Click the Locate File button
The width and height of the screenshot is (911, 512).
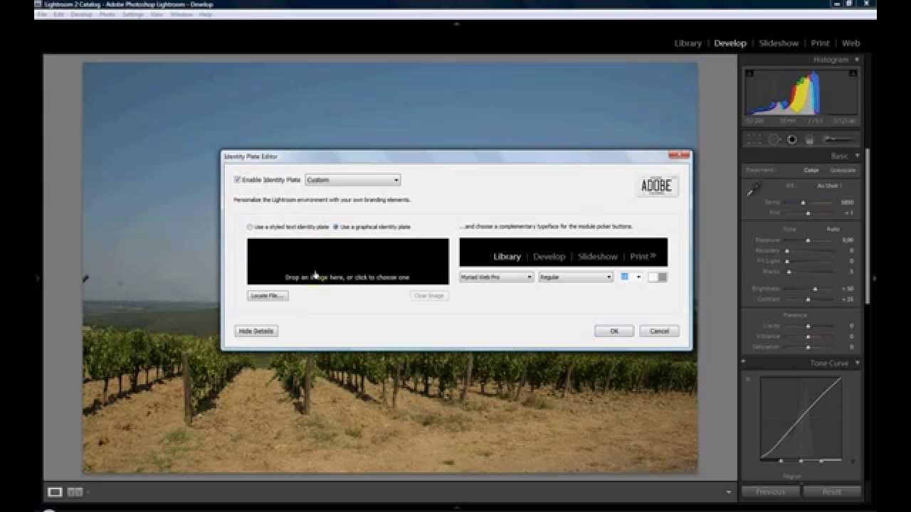click(268, 295)
